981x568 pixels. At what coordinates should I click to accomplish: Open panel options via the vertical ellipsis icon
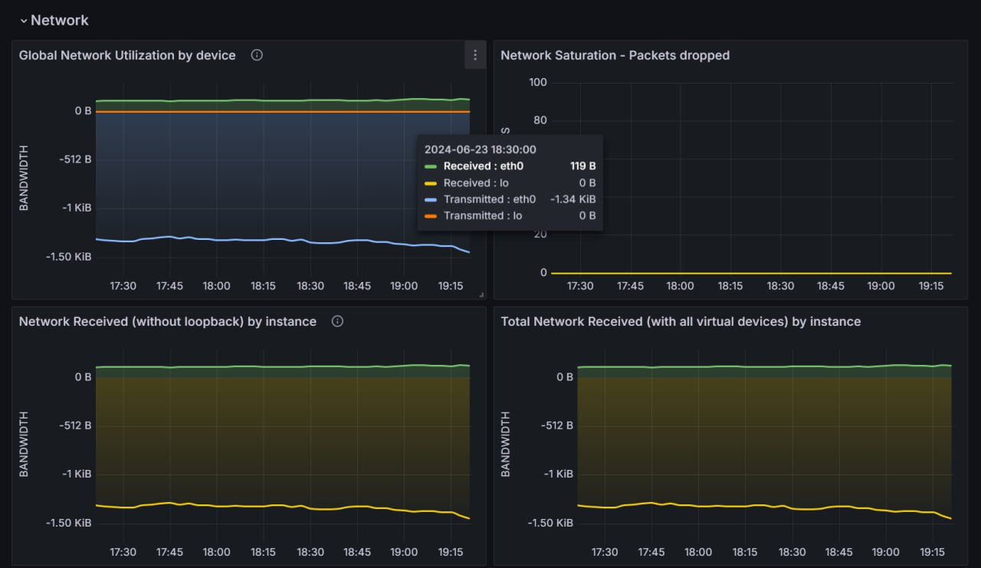pyautogui.click(x=474, y=54)
